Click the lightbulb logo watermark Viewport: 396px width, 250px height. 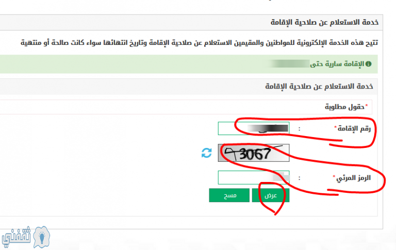click(42, 237)
